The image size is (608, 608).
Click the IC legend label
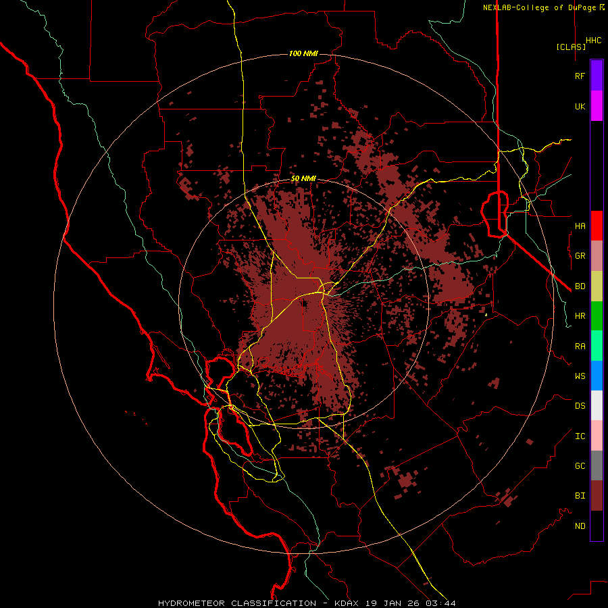(x=580, y=436)
